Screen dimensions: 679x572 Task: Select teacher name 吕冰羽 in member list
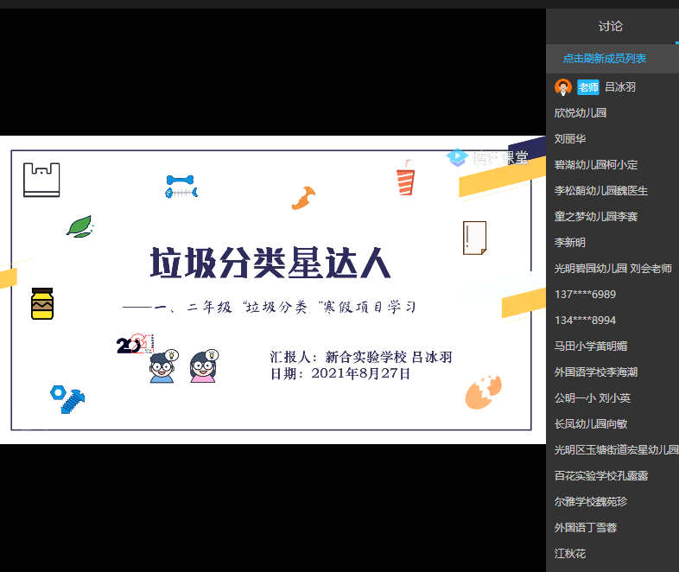tap(620, 87)
